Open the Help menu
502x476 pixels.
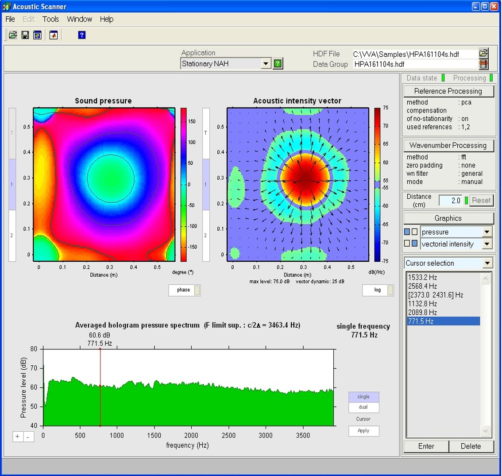coord(107,19)
